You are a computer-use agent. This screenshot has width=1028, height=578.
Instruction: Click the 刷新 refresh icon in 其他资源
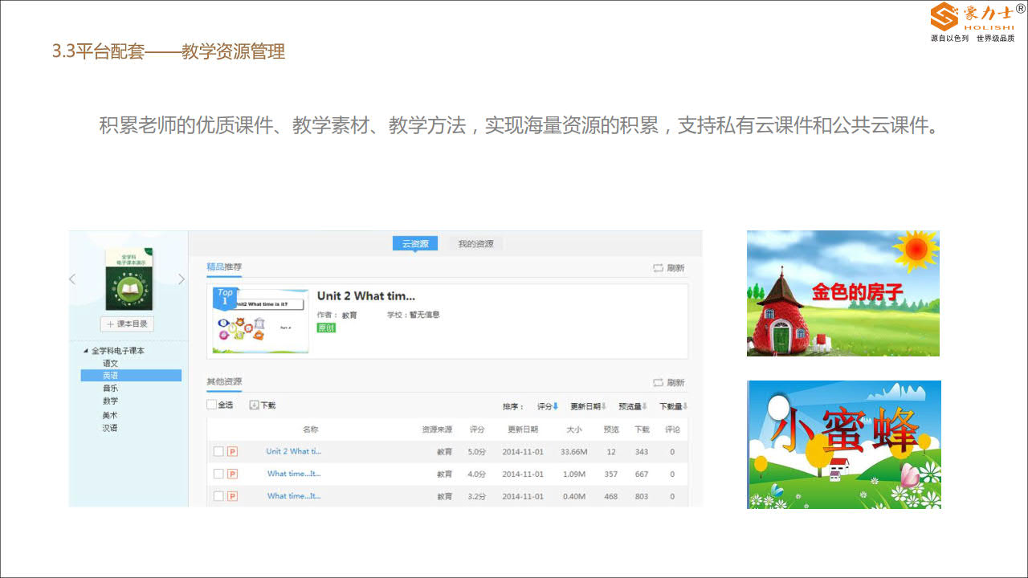point(659,383)
